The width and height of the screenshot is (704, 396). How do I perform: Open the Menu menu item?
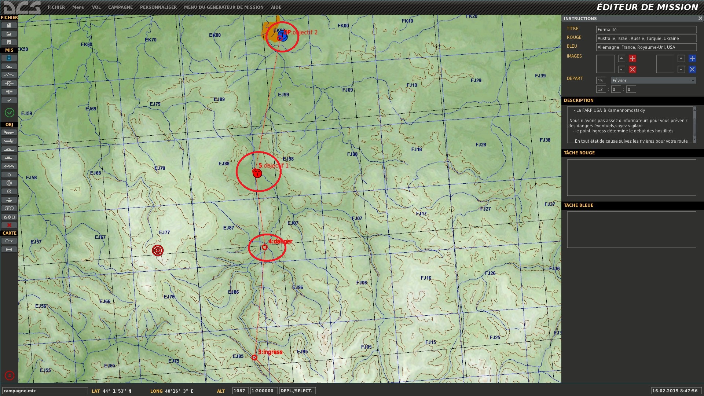click(78, 7)
